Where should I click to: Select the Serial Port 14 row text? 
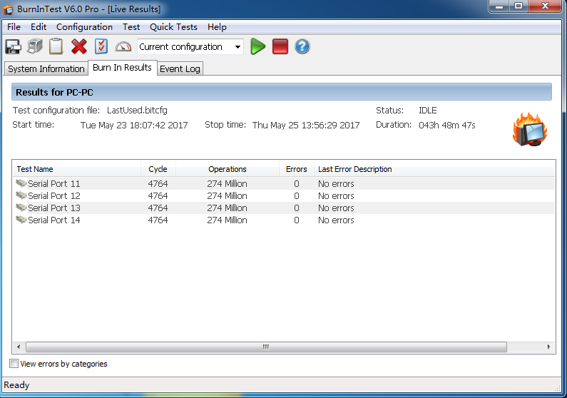54,220
